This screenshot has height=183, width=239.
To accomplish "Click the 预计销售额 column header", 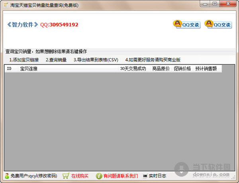I will 208,69.
